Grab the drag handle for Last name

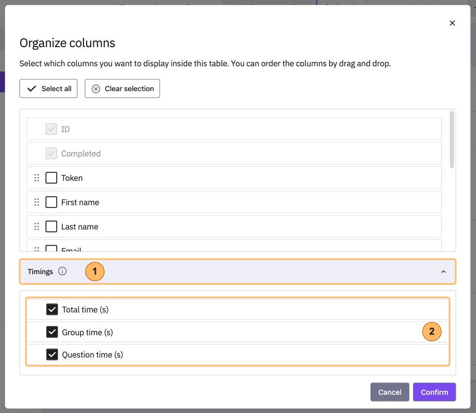pyautogui.click(x=37, y=226)
